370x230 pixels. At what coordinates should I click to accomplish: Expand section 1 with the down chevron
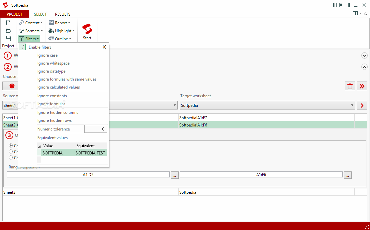pos(364,56)
